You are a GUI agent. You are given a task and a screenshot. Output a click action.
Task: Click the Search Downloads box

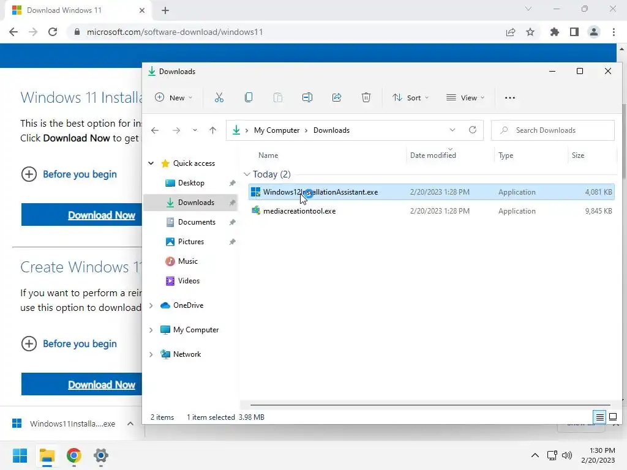553,130
